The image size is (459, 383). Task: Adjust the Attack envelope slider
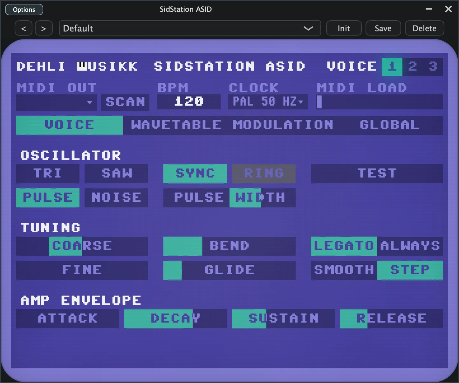[67, 318]
